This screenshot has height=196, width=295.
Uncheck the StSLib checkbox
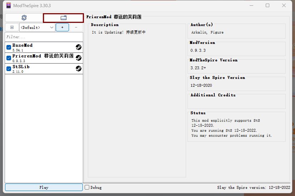click(x=9, y=69)
